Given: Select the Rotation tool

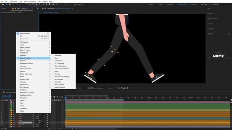Looking at the screenshot, I should point(26,5).
